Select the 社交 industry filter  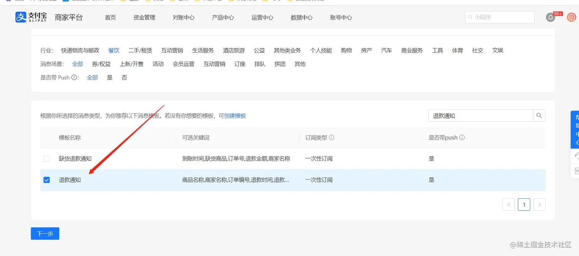(478, 50)
